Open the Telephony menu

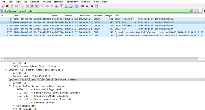(72, 2)
